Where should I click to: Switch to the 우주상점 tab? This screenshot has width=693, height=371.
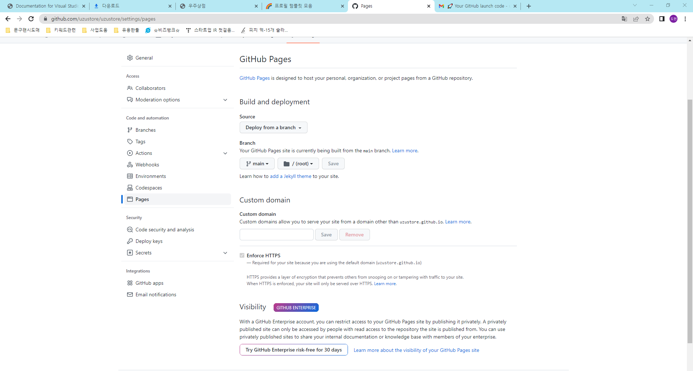point(218,6)
